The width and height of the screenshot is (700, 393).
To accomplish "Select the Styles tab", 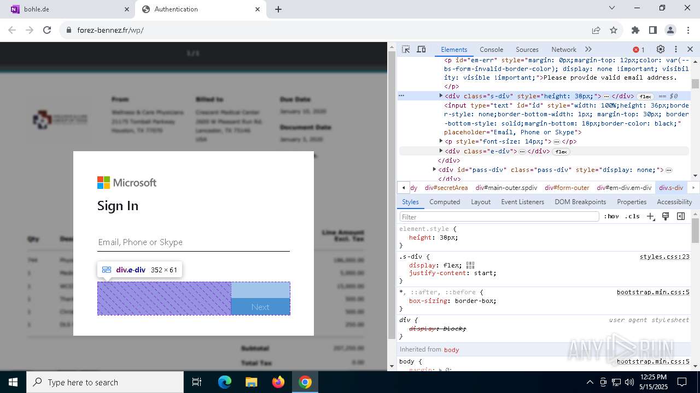I will 410,201.
